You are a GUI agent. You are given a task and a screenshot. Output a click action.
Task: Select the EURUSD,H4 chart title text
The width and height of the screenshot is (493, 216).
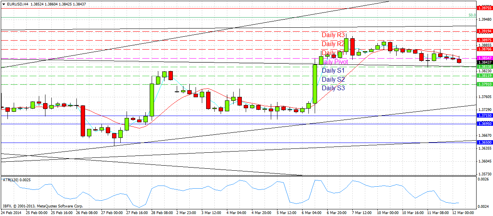tap(17, 4)
